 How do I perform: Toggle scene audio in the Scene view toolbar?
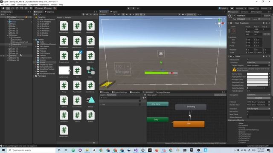[127, 14]
